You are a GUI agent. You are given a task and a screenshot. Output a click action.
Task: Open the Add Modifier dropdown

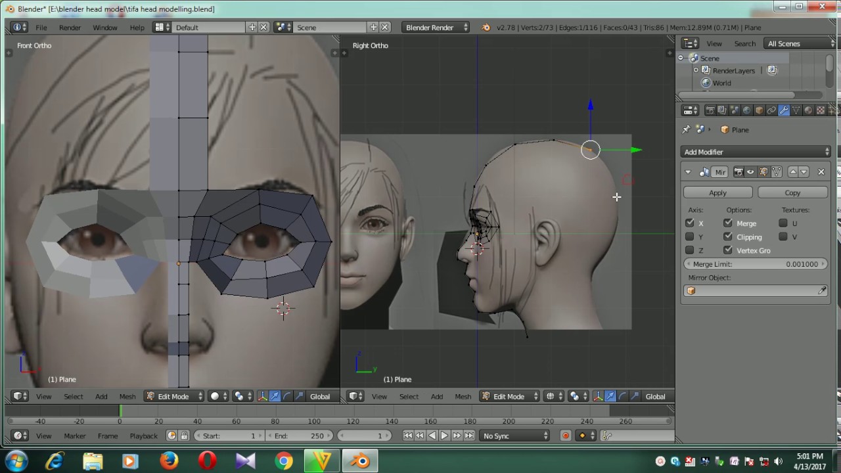pyautogui.click(x=756, y=152)
